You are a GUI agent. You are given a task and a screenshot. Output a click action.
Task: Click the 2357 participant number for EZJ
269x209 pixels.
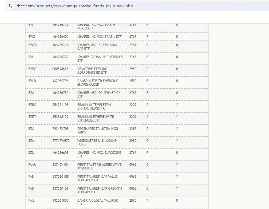tap(133, 129)
